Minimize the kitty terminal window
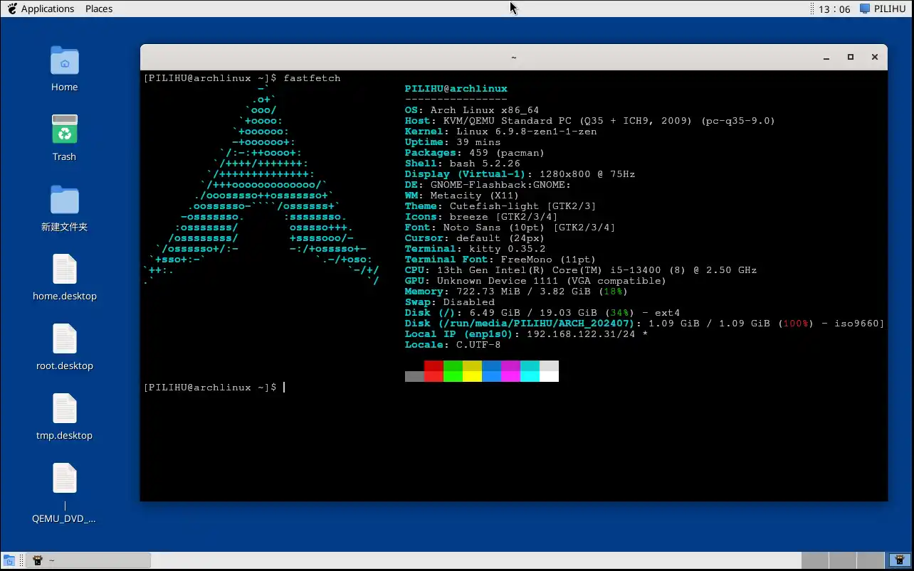914x571 pixels. (826, 57)
